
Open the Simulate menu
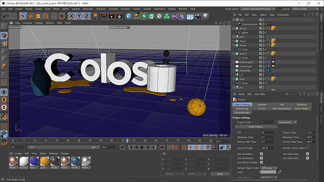coord(125,9)
